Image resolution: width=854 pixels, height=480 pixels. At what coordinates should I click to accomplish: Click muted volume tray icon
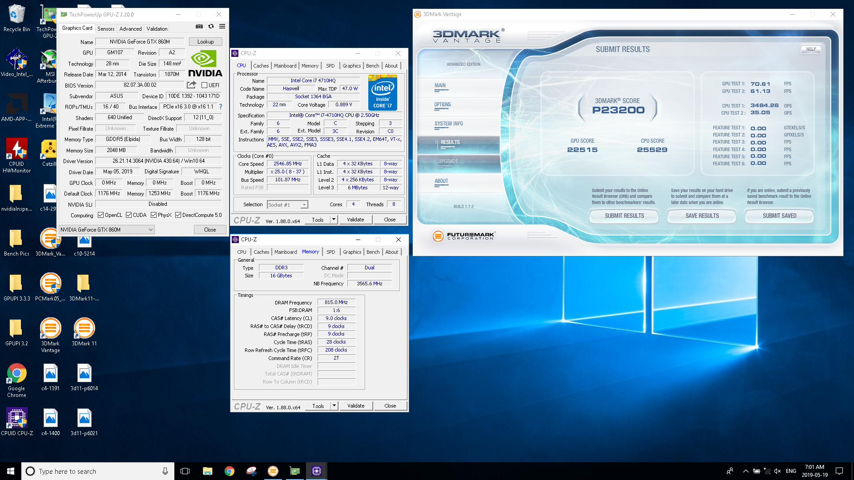[x=777, y=471]
